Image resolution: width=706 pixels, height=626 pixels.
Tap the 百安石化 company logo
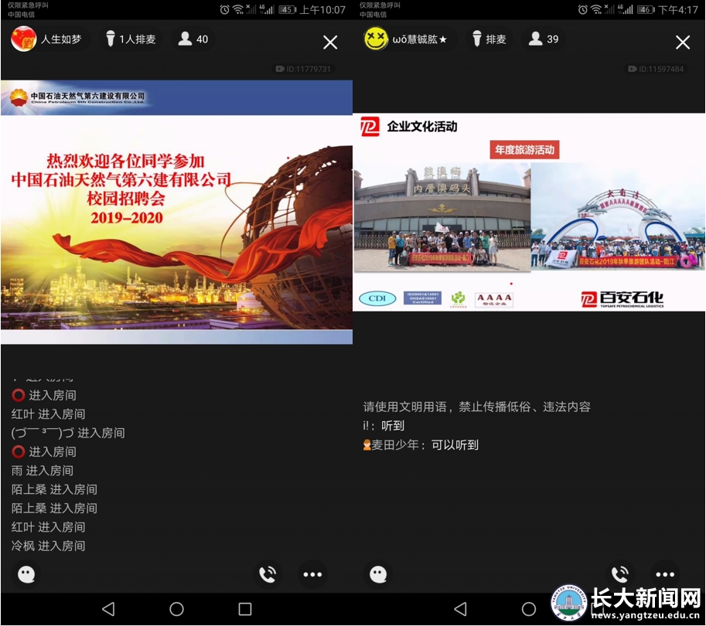coord(622,299)
